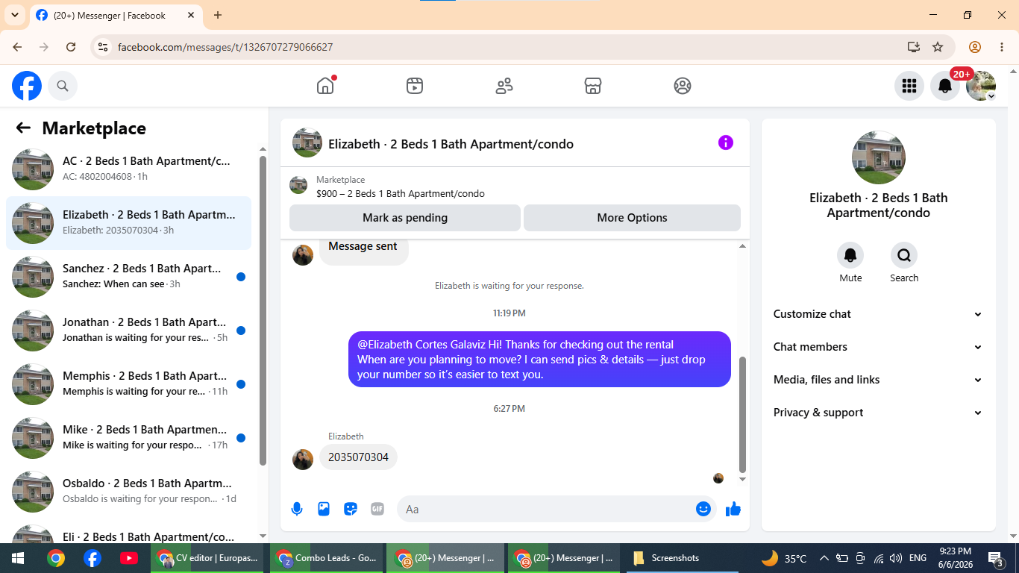Screen dimensions: 1019x573
Task: Click the message input field
Action: click(556, 509)
